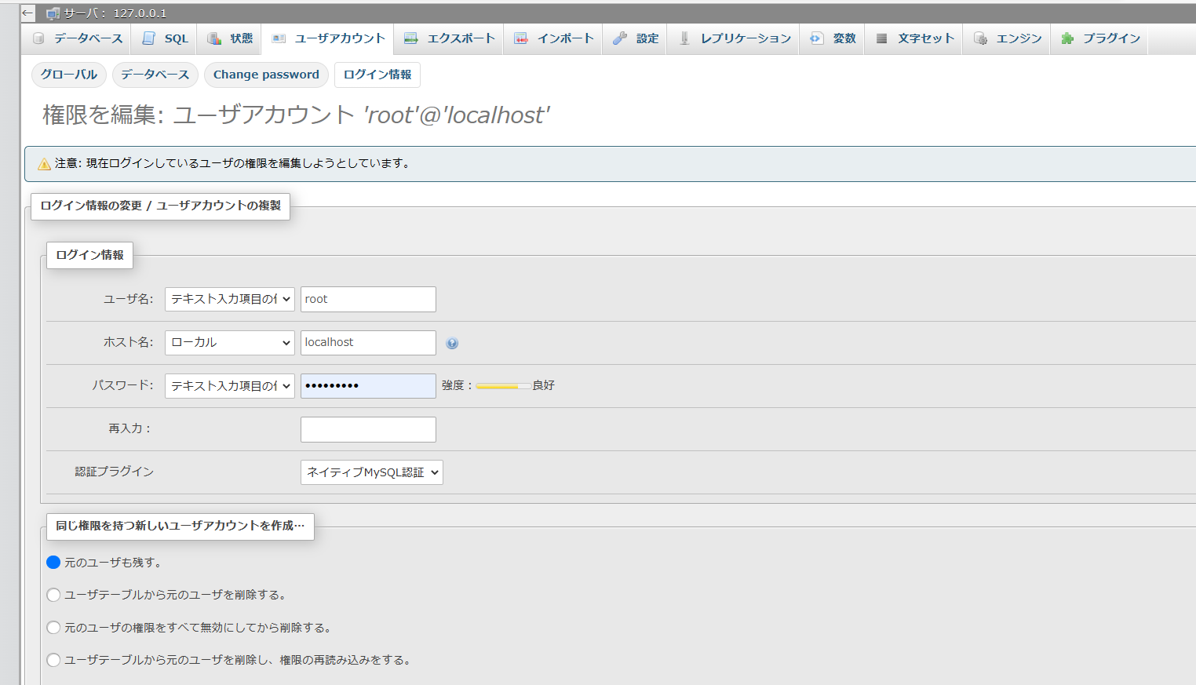Click the replication icon
The height and width of the screenshot is (685, 1196).
pos(684,38)
